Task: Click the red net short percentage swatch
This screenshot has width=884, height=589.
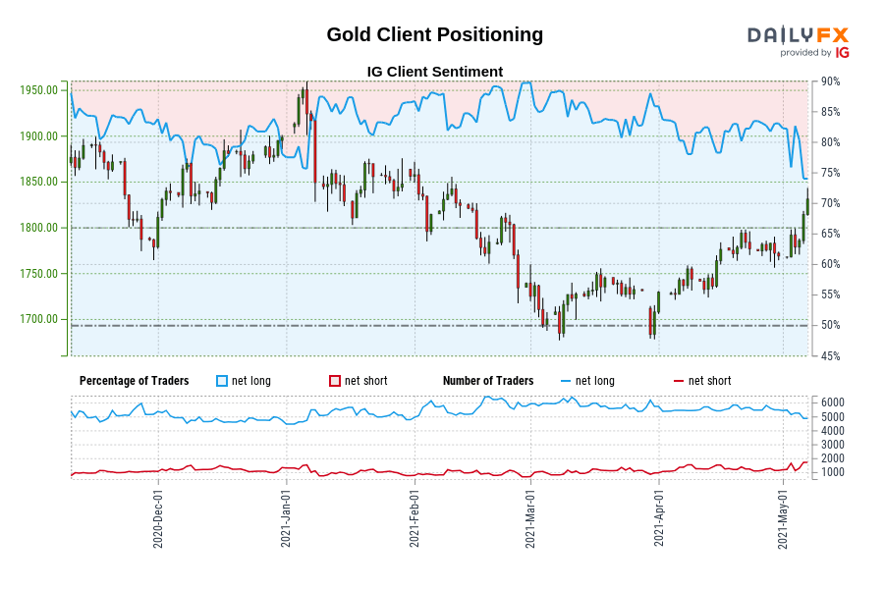Action: pyautogui.click(x=335, y=381)
